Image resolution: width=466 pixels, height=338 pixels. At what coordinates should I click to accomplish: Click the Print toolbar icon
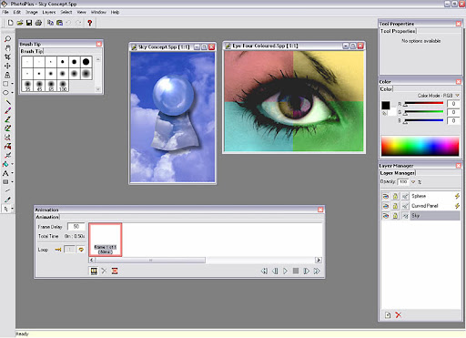38,23
